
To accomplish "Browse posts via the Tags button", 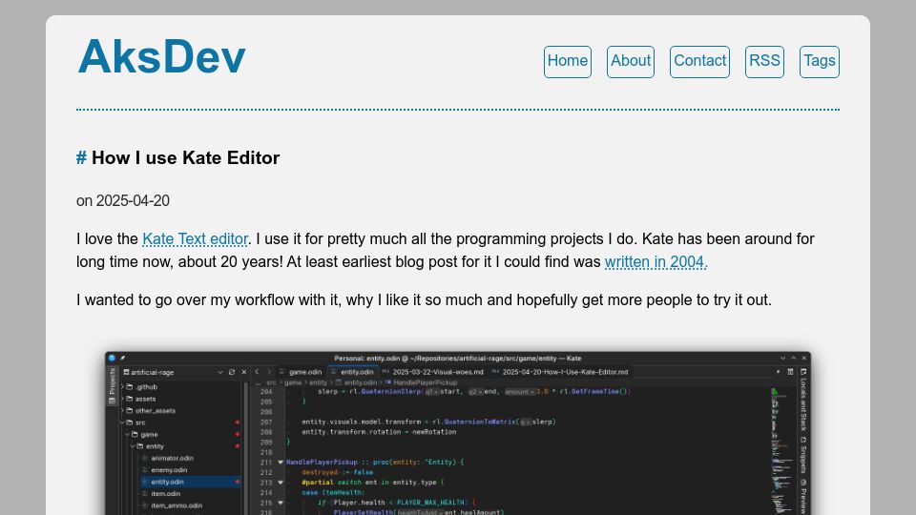I will click(x=819, y=61).
